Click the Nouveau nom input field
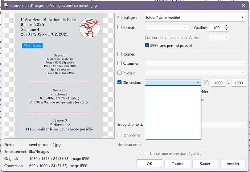 pyautogui.click(x=195, y=145)
